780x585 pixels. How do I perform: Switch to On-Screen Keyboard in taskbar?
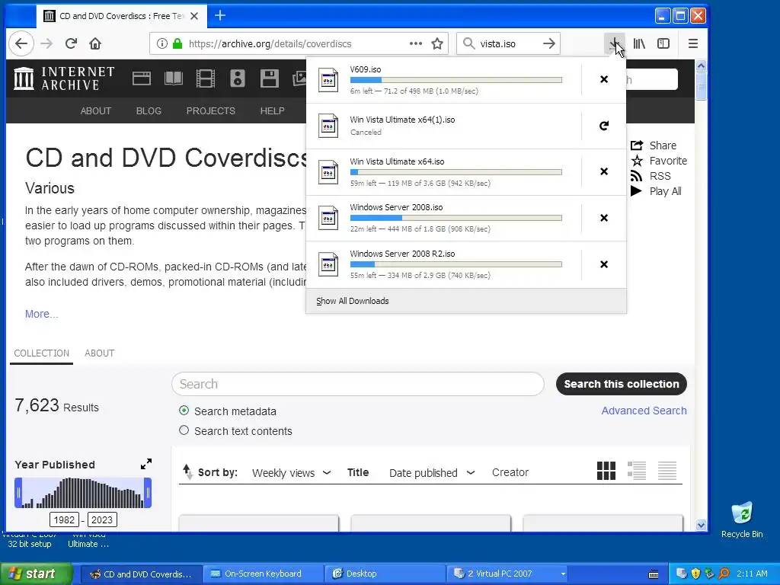pyautogui.click(x=263, y=574)
